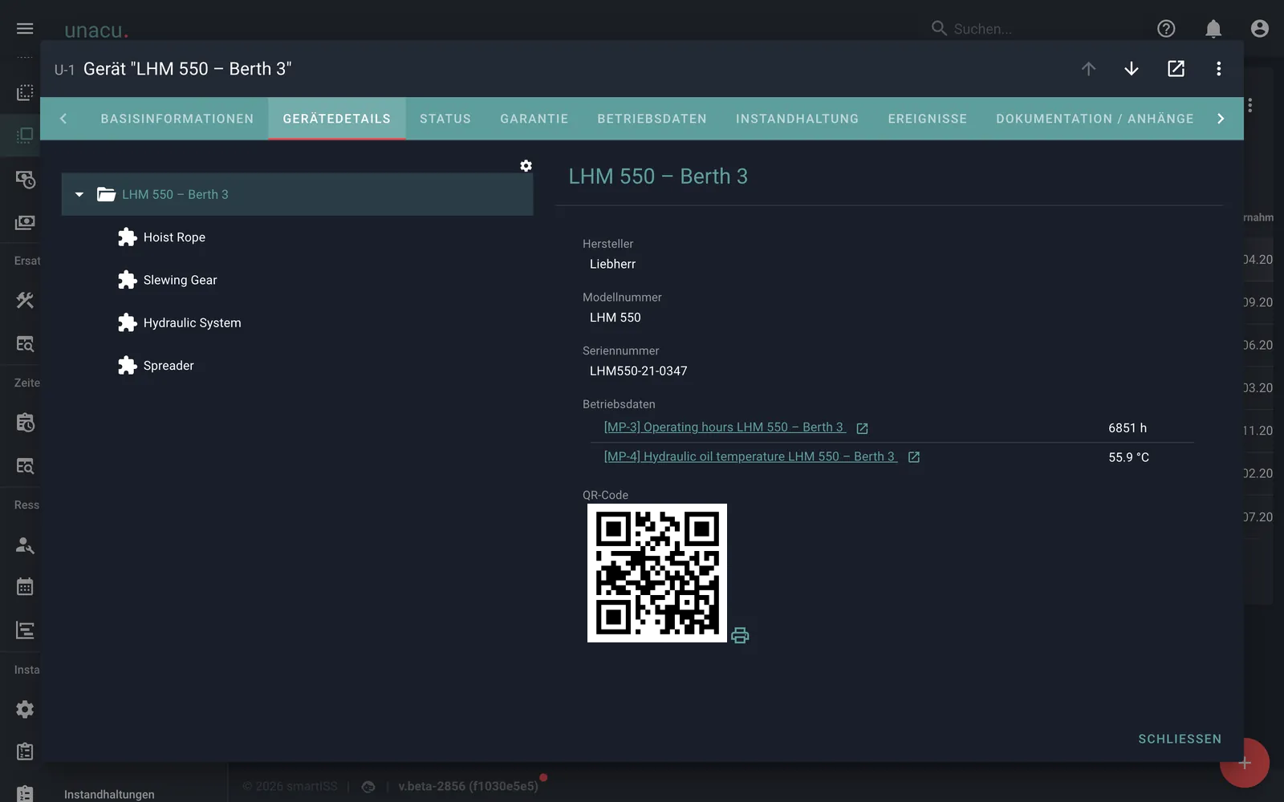Go to next device with down arrow
The height and width of the screenshot is (802, 1284).
[1132, 69]
